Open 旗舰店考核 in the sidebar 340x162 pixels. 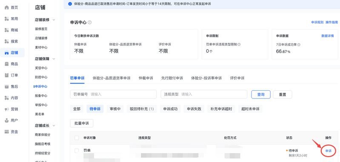43,144
